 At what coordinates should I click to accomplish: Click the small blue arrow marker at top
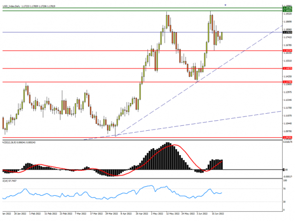coord(225,4)
